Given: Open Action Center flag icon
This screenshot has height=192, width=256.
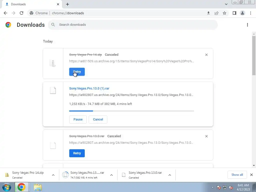Looking at the screenshot, I should coord(218,187).
